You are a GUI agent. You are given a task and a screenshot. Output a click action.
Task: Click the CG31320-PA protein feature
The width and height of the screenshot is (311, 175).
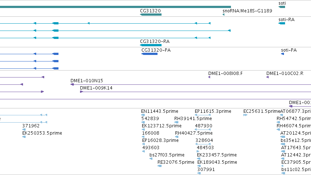149,54
